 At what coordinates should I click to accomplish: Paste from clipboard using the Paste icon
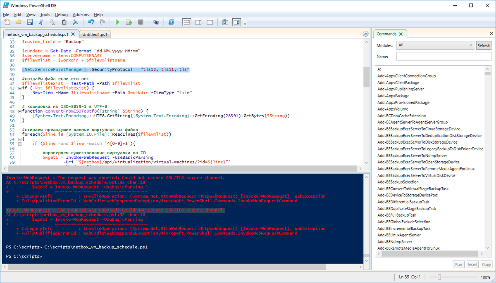click(64, 22)
